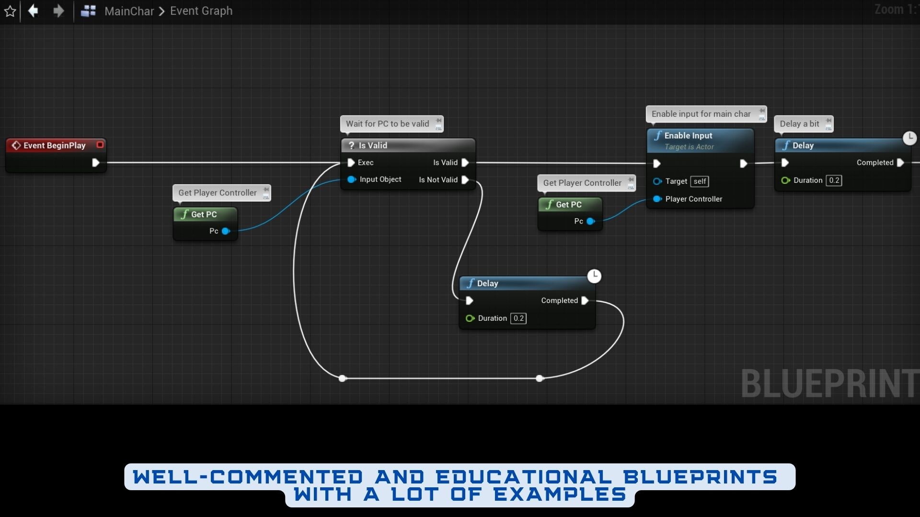Click the Is Not Valid output pin arrow
This screenshot has width=920, height=517.
click(465, 180)
